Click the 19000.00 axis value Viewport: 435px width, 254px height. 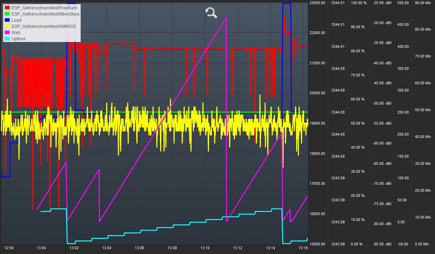[x=317, y=123]
